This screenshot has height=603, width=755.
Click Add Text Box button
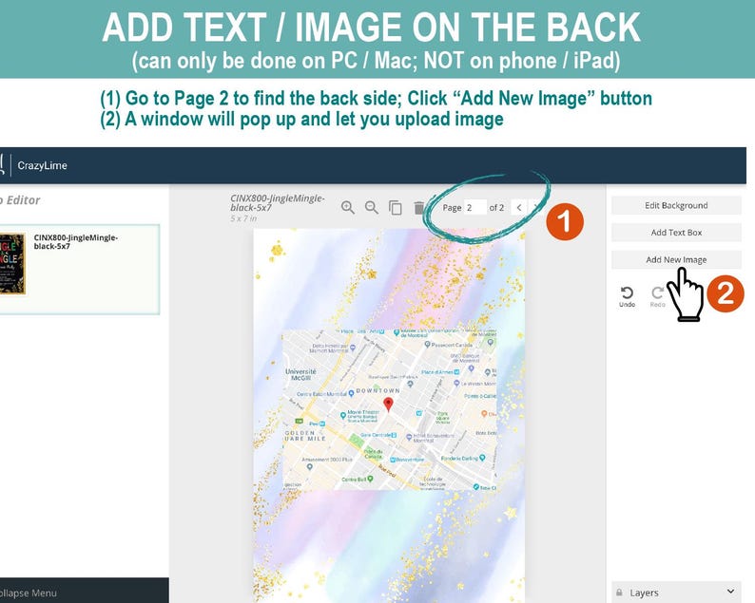coord(676,233)
